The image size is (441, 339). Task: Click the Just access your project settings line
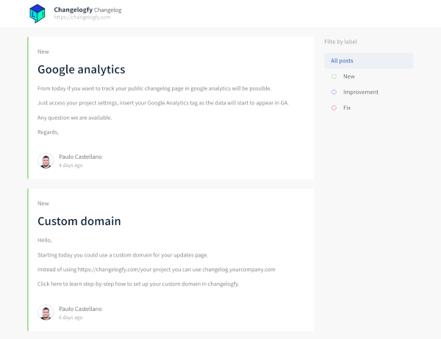(x=163, y=103)
